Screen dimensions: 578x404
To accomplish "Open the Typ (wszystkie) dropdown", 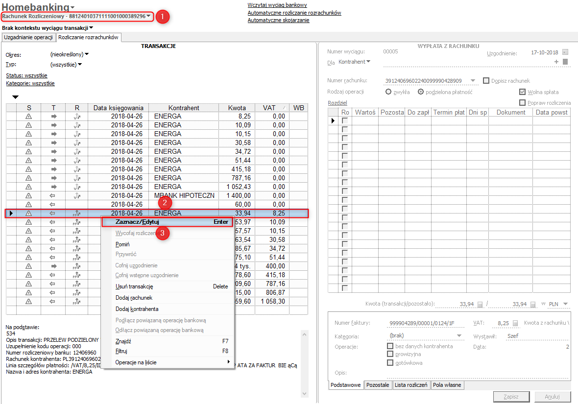I will point(80,65).
